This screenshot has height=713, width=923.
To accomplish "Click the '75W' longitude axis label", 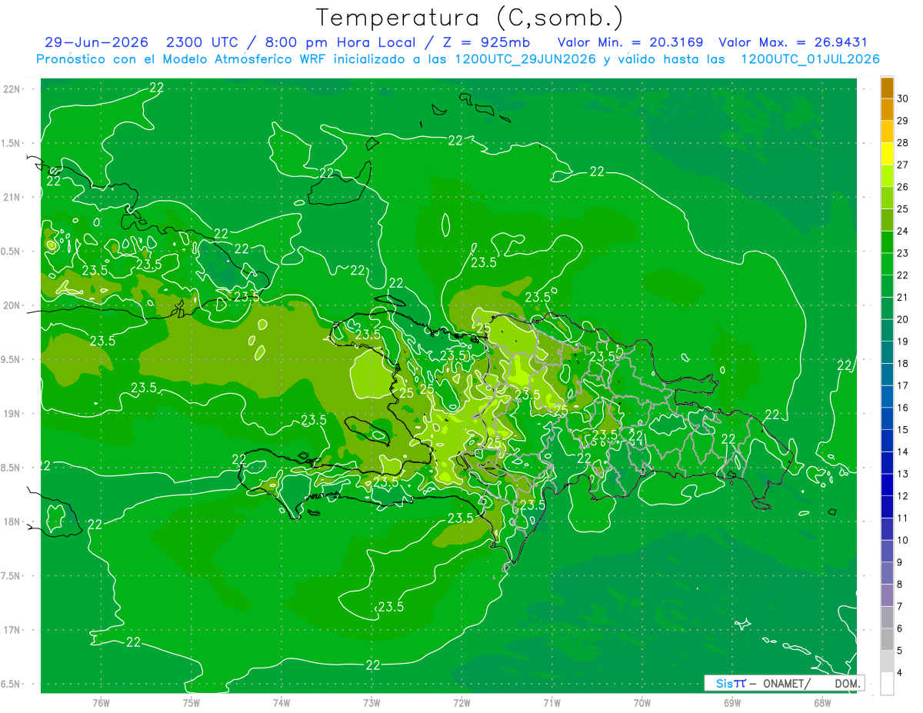I will coord(192,702).
